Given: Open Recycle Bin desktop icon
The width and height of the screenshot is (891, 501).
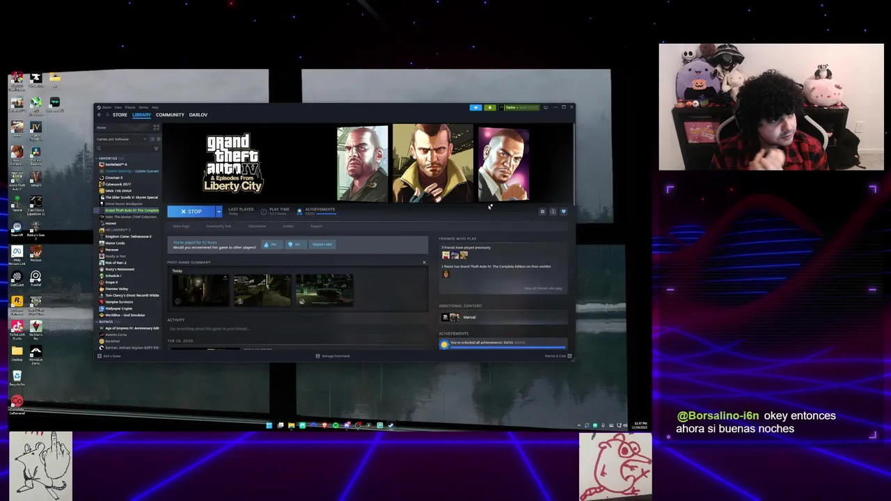Looking at the screenshot, I should point(17,379).
